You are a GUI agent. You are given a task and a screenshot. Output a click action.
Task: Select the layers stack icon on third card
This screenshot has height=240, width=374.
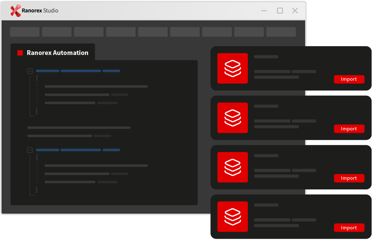[x=232, y=167]
